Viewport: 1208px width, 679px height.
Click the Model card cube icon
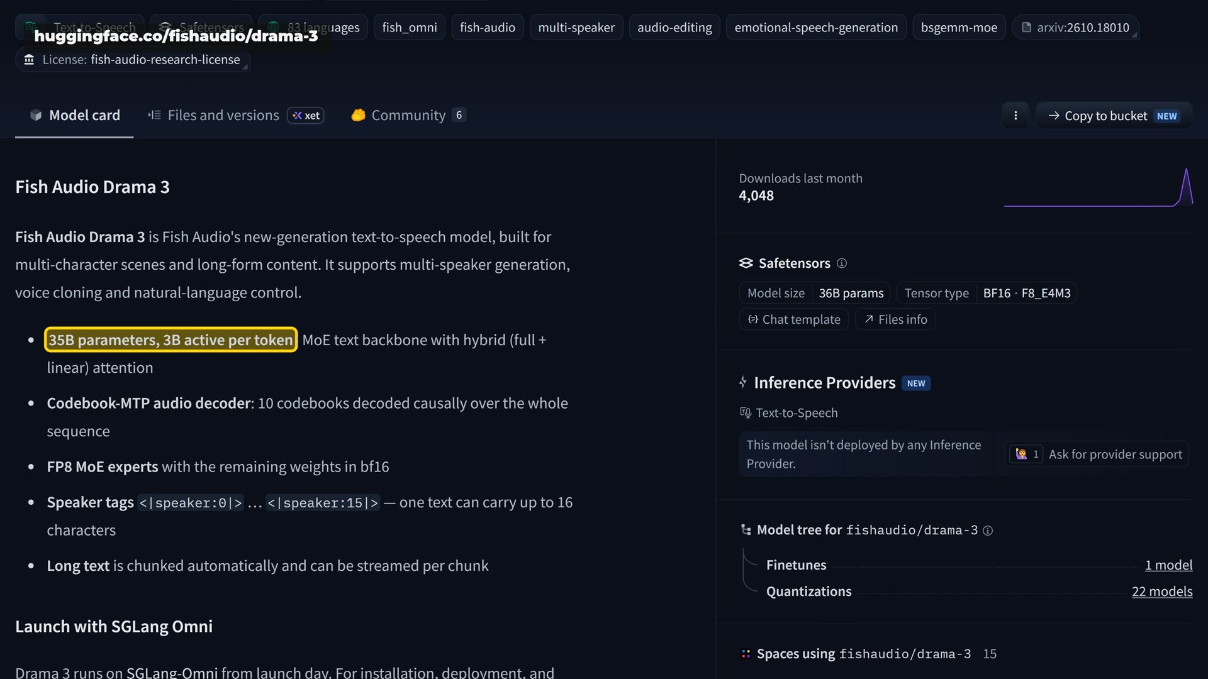(x=36, y=115)
